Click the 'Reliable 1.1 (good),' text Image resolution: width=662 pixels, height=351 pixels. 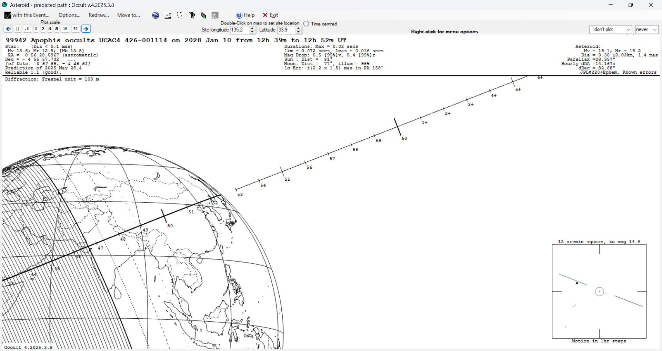[33, 72]
